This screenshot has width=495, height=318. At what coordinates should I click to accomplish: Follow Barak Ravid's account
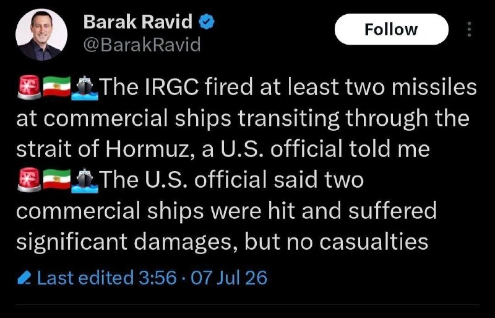(391, 29)
